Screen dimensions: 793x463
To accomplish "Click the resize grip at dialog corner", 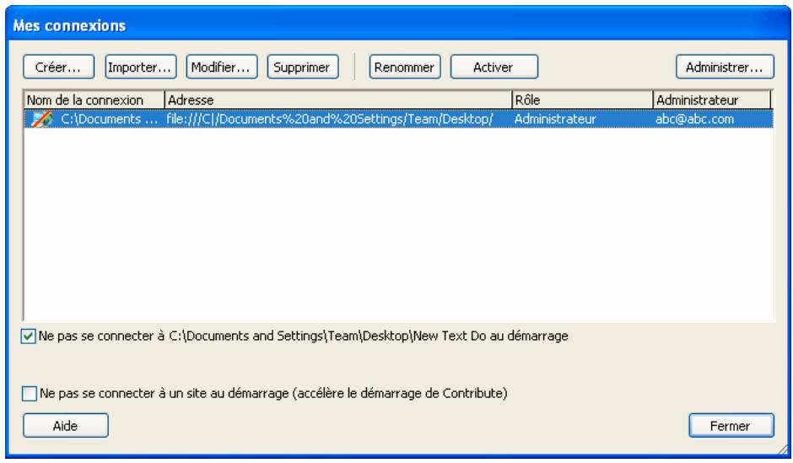I will (783, 449).
